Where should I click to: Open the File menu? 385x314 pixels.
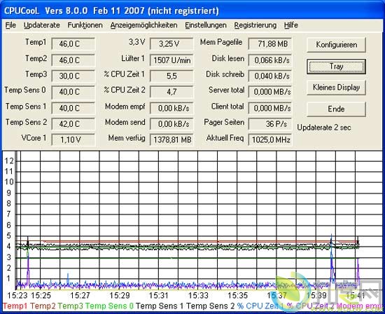[10, 25]
